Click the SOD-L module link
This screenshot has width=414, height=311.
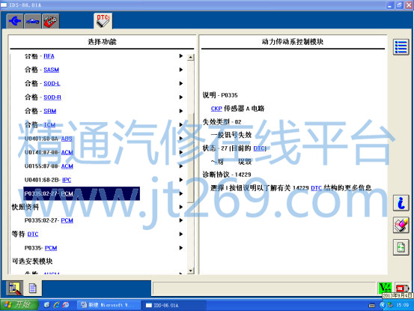52,83
